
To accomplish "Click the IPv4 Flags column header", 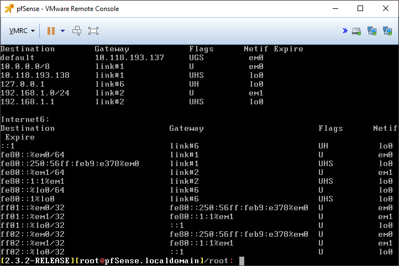I will 201,49.
